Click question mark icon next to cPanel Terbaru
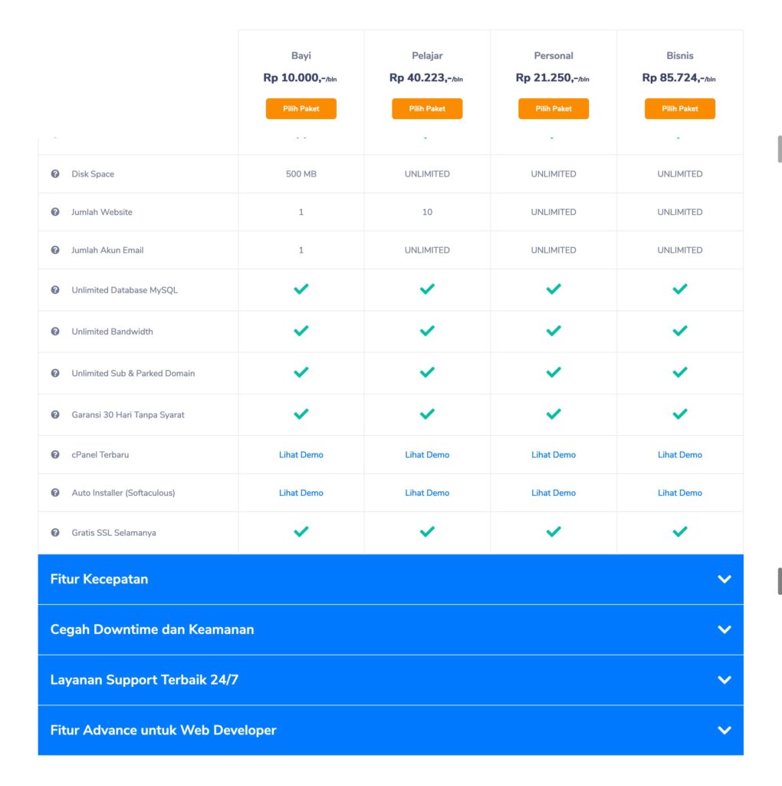The height and width of the screenshot is (786, 782). (x=55, y=454)
